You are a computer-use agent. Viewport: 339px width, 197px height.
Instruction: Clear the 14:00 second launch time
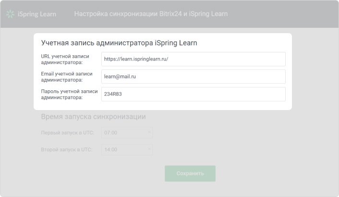pyautogui.click(x=149, y=149)
